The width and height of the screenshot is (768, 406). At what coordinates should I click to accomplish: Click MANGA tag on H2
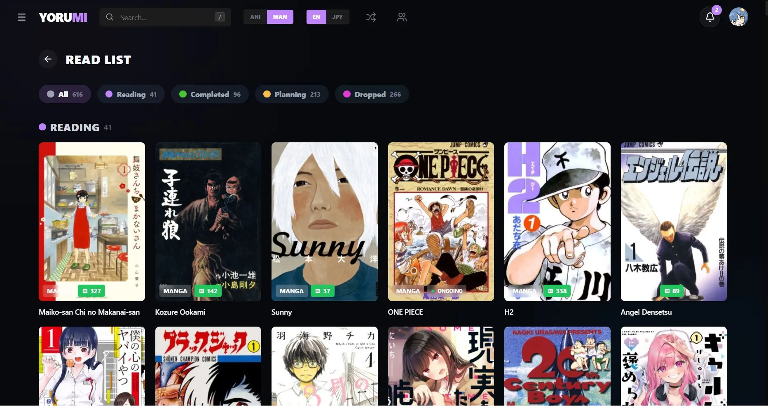[x=524, y=291]
